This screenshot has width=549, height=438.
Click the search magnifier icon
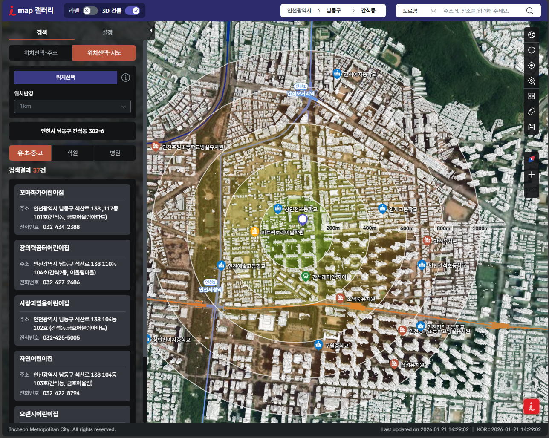tap(529, 11)
